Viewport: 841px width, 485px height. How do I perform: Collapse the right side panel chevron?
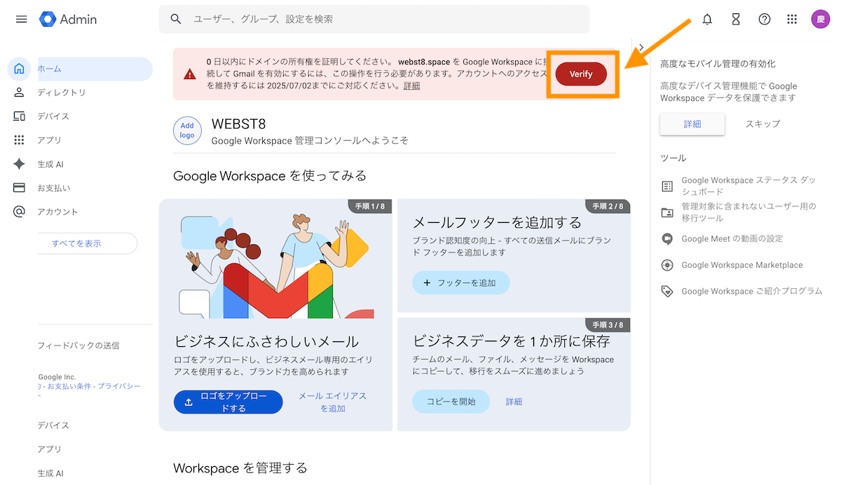(641, 48)
